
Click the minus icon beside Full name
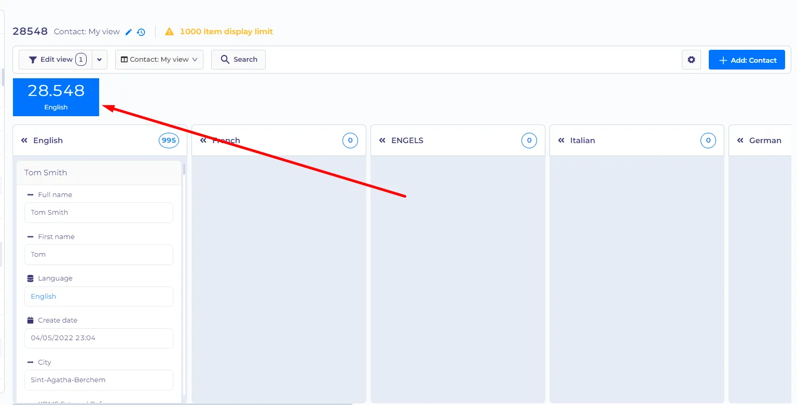pyautogui.click(x=30, y=195)
